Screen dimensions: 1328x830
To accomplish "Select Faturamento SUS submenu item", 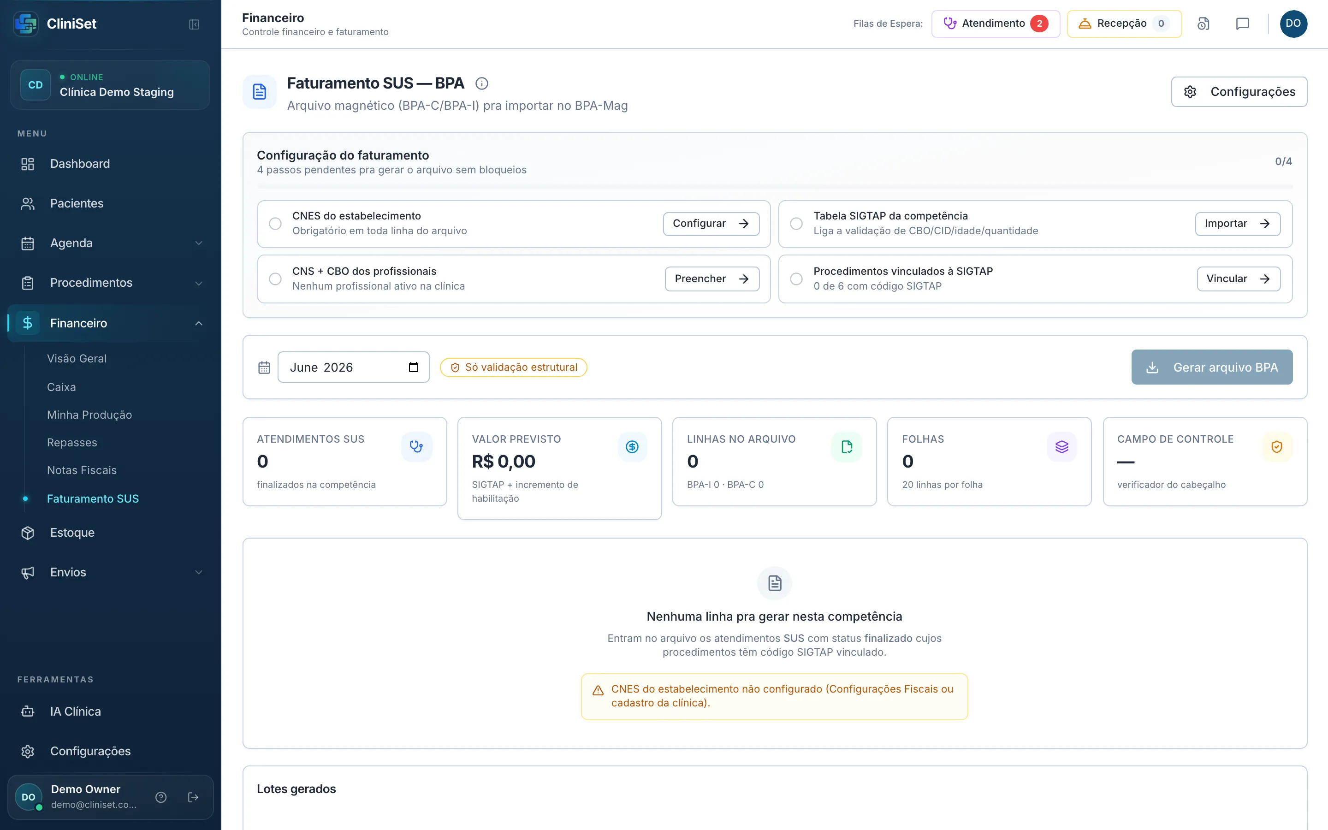I will tap(93, 498).
